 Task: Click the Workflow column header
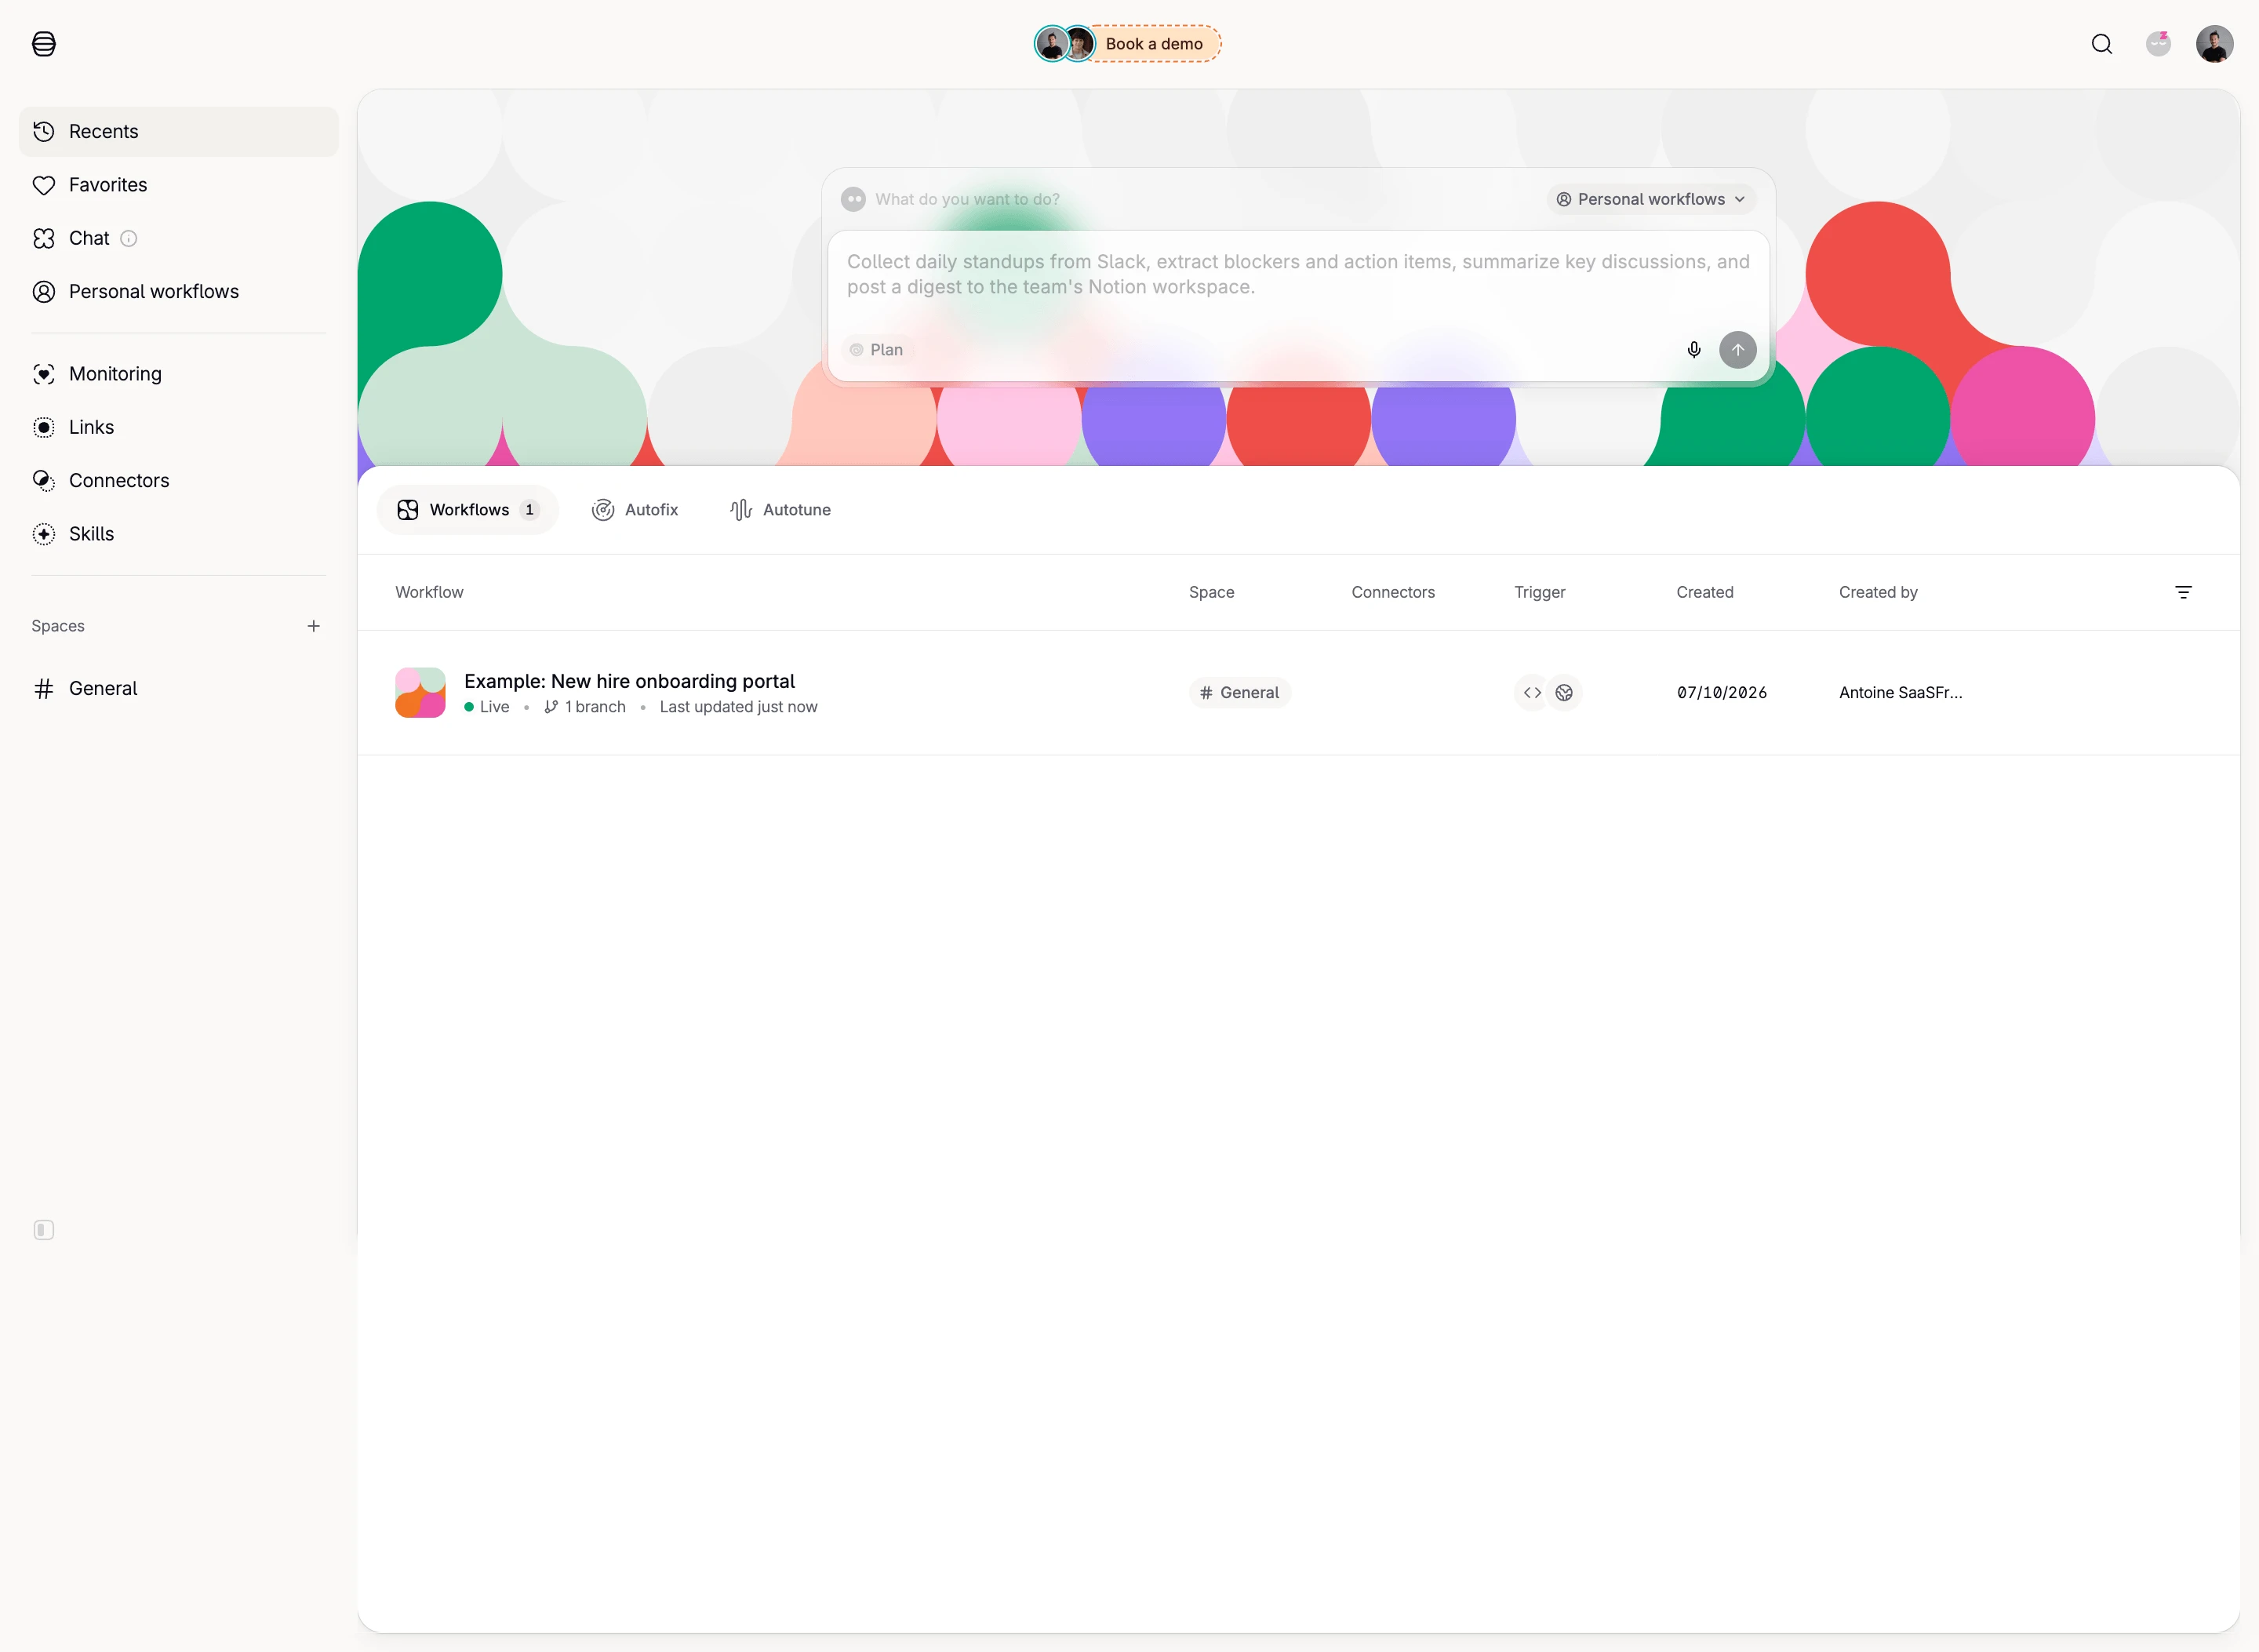[x=429, y=592]
